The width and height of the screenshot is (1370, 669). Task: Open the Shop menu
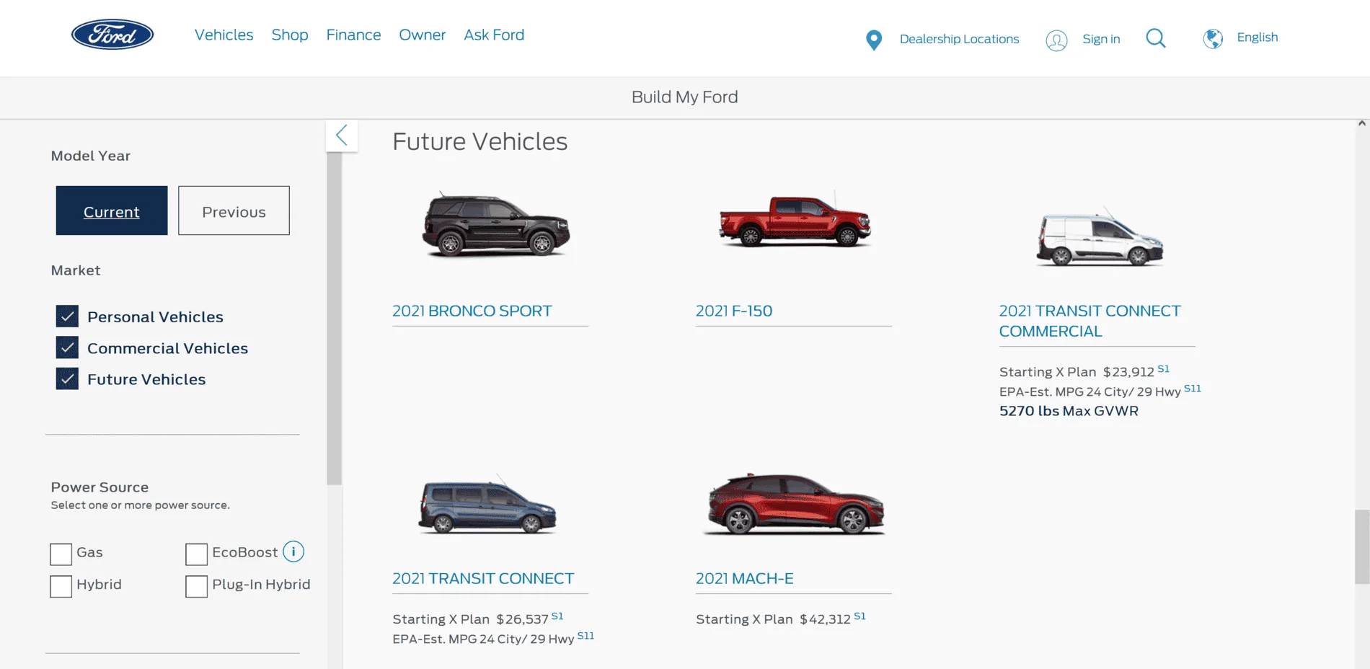(x=290, y=35)
